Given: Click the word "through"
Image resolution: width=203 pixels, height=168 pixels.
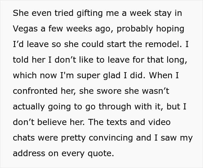Looking at the screenshot, I should (115, 107).
